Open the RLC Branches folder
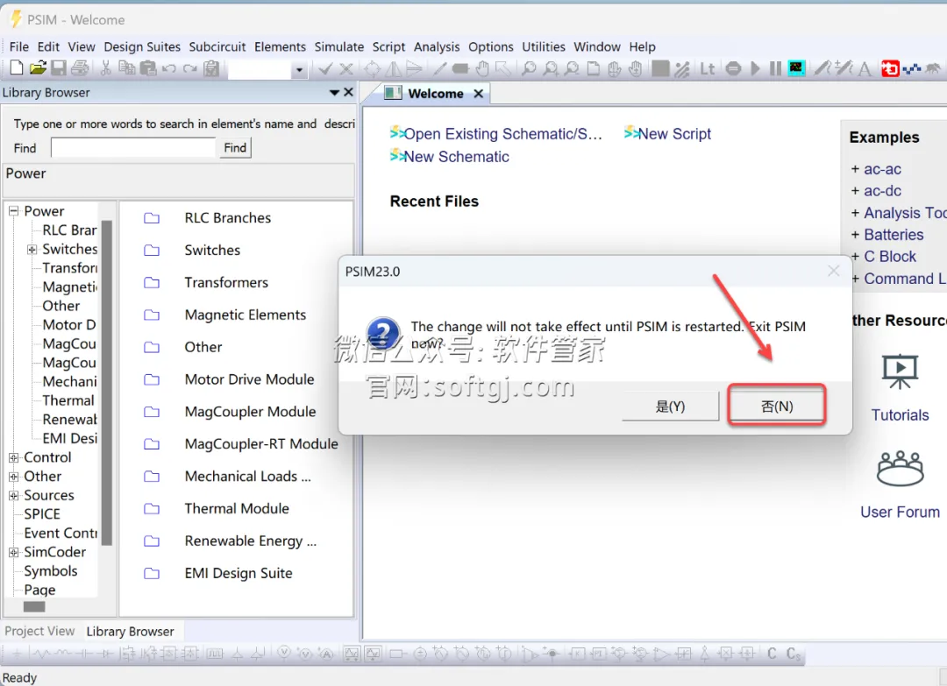Screen dimensions: 947x686 tap(228, 218)
